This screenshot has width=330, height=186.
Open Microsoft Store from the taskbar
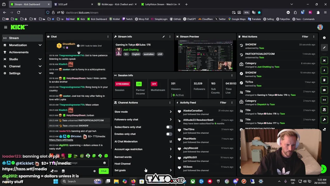click(141, 181)
